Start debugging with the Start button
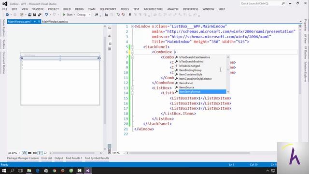The height and width of the screenshot is (174, 309). (x=68, y=14)
